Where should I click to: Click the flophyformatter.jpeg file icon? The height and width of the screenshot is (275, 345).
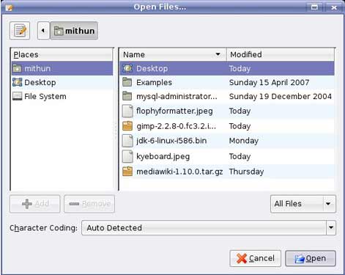coord(127,111)
